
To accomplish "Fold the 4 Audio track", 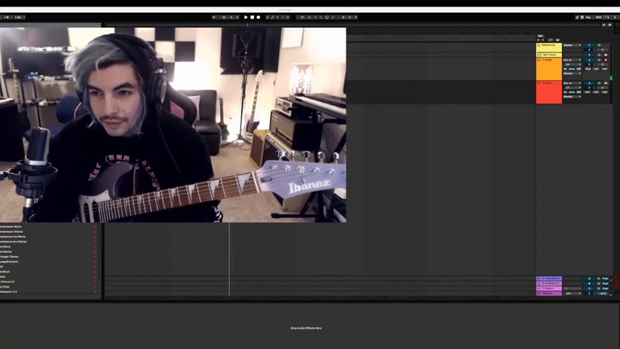I will pyautogui.click(x=539, y=83).
